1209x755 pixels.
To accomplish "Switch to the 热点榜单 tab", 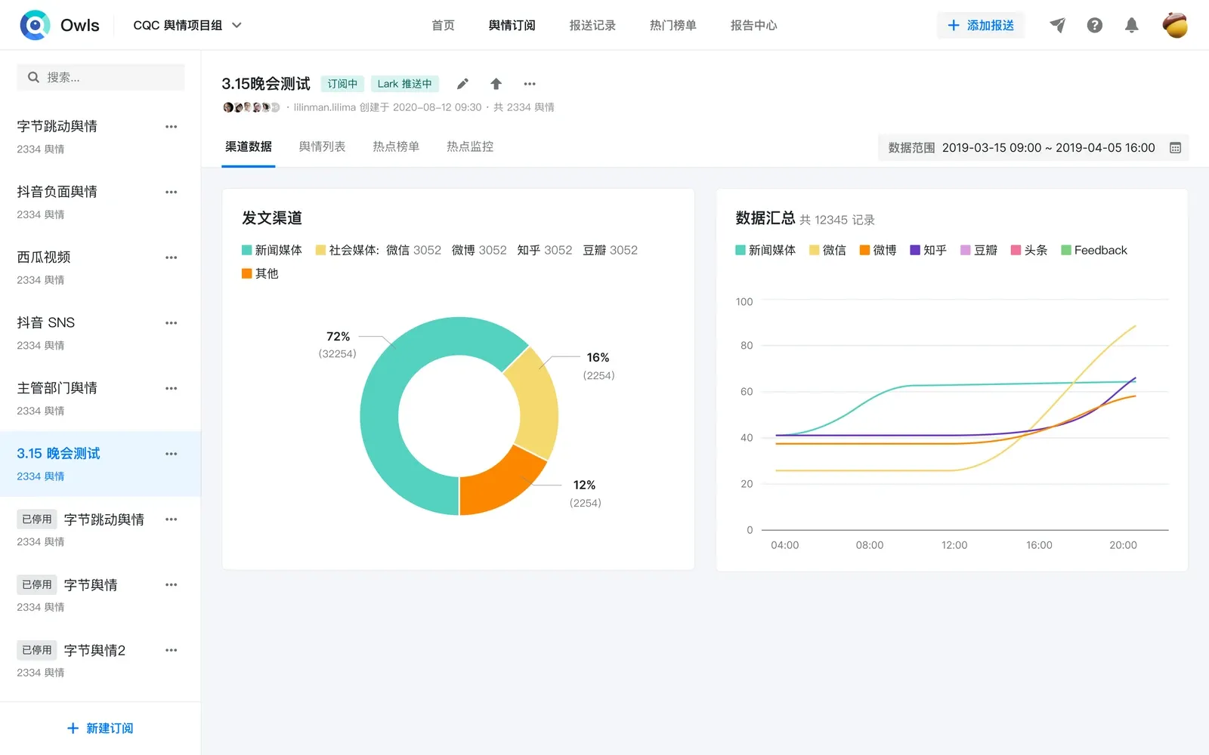I will tap(396, 146).
